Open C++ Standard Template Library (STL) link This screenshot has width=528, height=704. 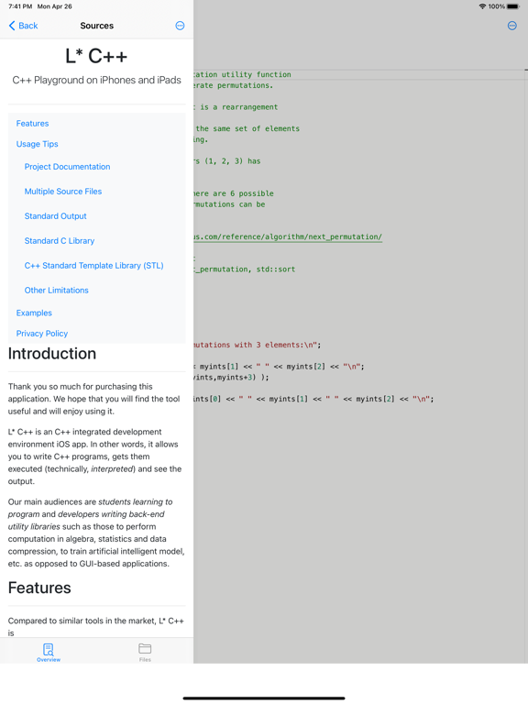(x=93, y=265)
